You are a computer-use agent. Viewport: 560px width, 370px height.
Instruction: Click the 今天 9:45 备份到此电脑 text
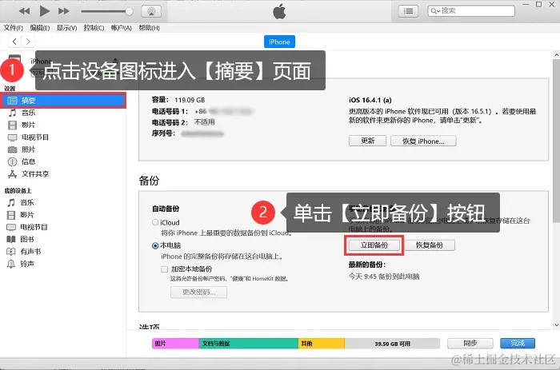click(x=384, y=277)
